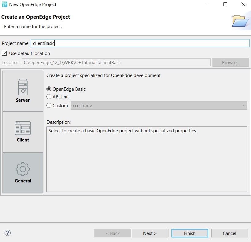Uncheck Use default location checkbox

[4, 53]
